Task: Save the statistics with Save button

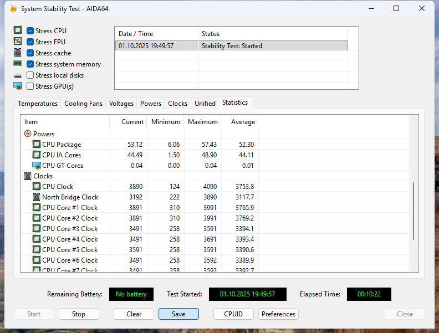Action: click(x=178, y=314)
